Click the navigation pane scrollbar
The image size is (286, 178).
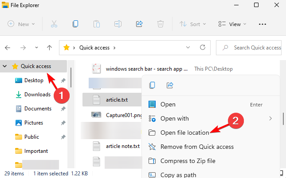[x=71, y=78]
